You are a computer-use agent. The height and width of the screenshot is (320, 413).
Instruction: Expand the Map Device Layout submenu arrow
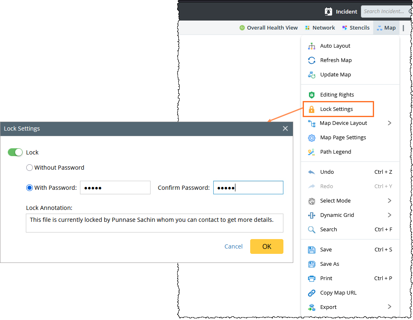point(389,123)
